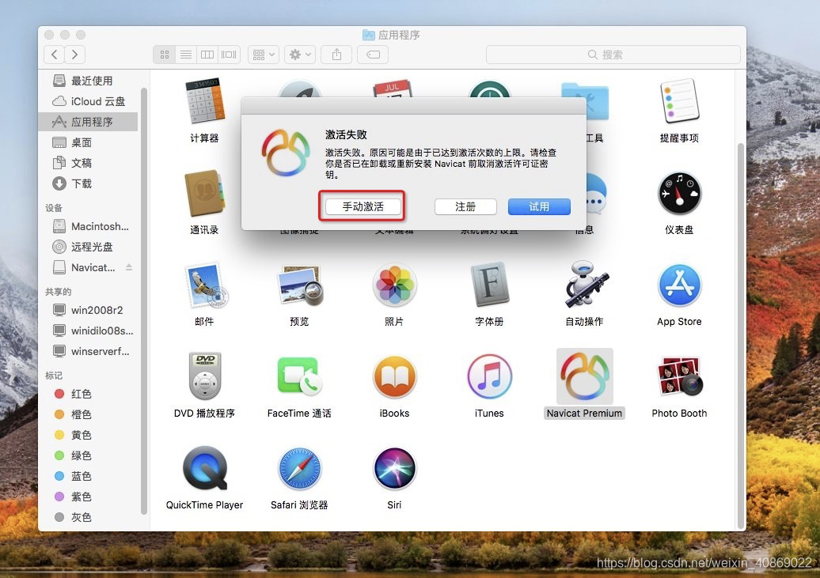
Task: Click the 手动激活 manual activation button
Action: point(363,206)
